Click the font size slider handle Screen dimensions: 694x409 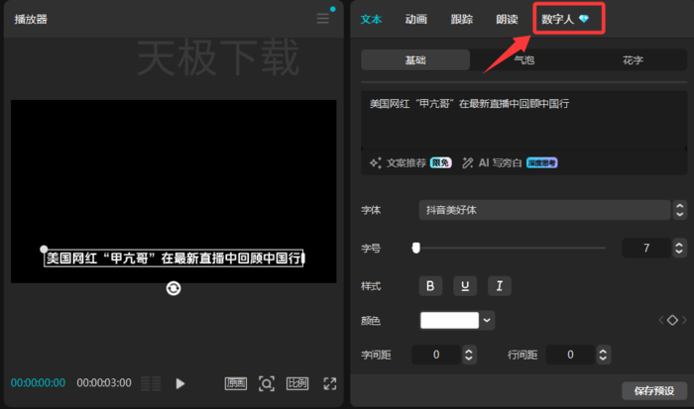(415, 248)
